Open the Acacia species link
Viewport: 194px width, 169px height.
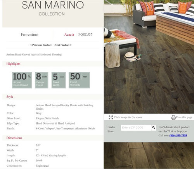click(69, 34)
